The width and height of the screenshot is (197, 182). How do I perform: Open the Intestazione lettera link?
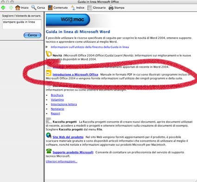(64, 104)
